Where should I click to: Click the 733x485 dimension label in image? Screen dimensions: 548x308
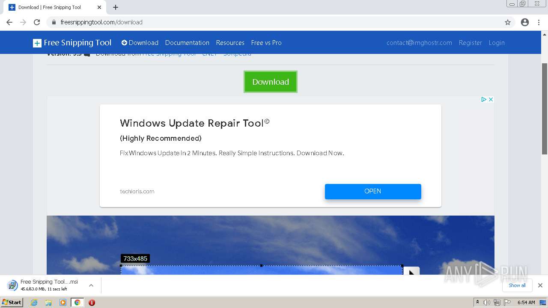pos(135,259)
